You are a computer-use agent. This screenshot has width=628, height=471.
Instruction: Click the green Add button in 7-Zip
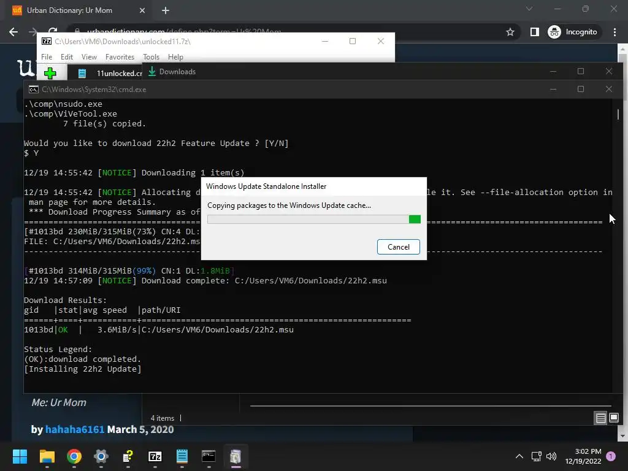click(50, 74)
